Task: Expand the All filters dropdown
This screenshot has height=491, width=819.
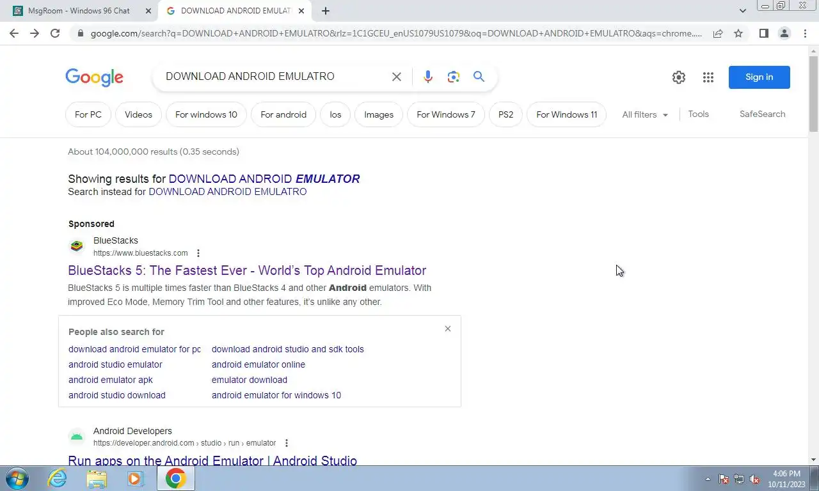Action: point(645,114)
